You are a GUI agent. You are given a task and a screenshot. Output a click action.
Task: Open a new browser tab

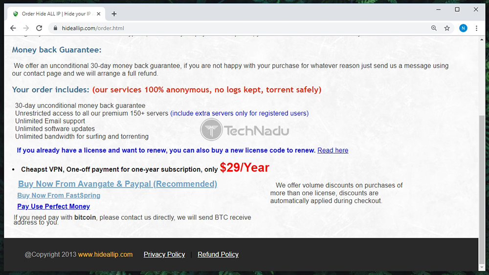click(114, 14)
